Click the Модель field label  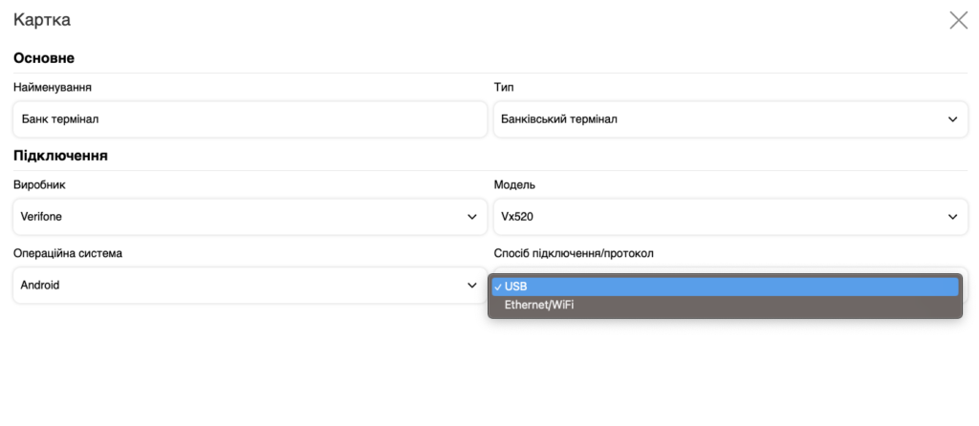point(514,184)
